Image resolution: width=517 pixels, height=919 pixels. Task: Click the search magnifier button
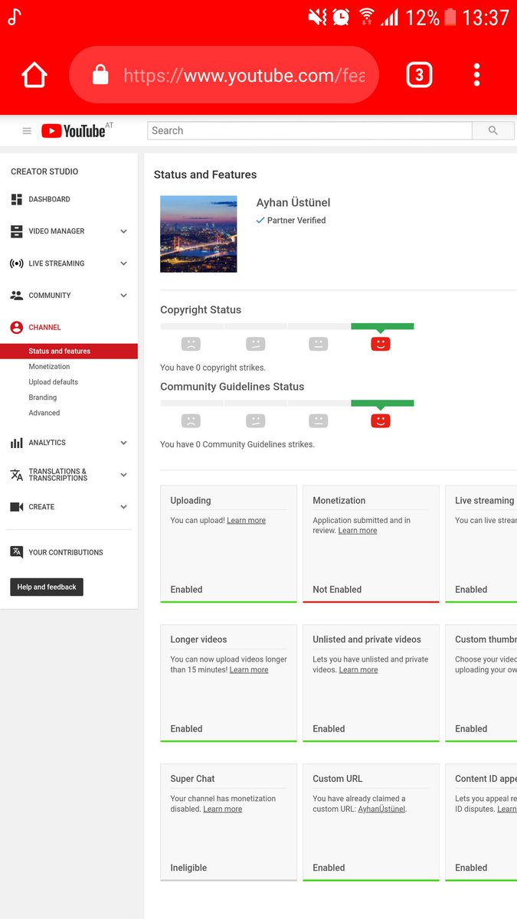493,131
